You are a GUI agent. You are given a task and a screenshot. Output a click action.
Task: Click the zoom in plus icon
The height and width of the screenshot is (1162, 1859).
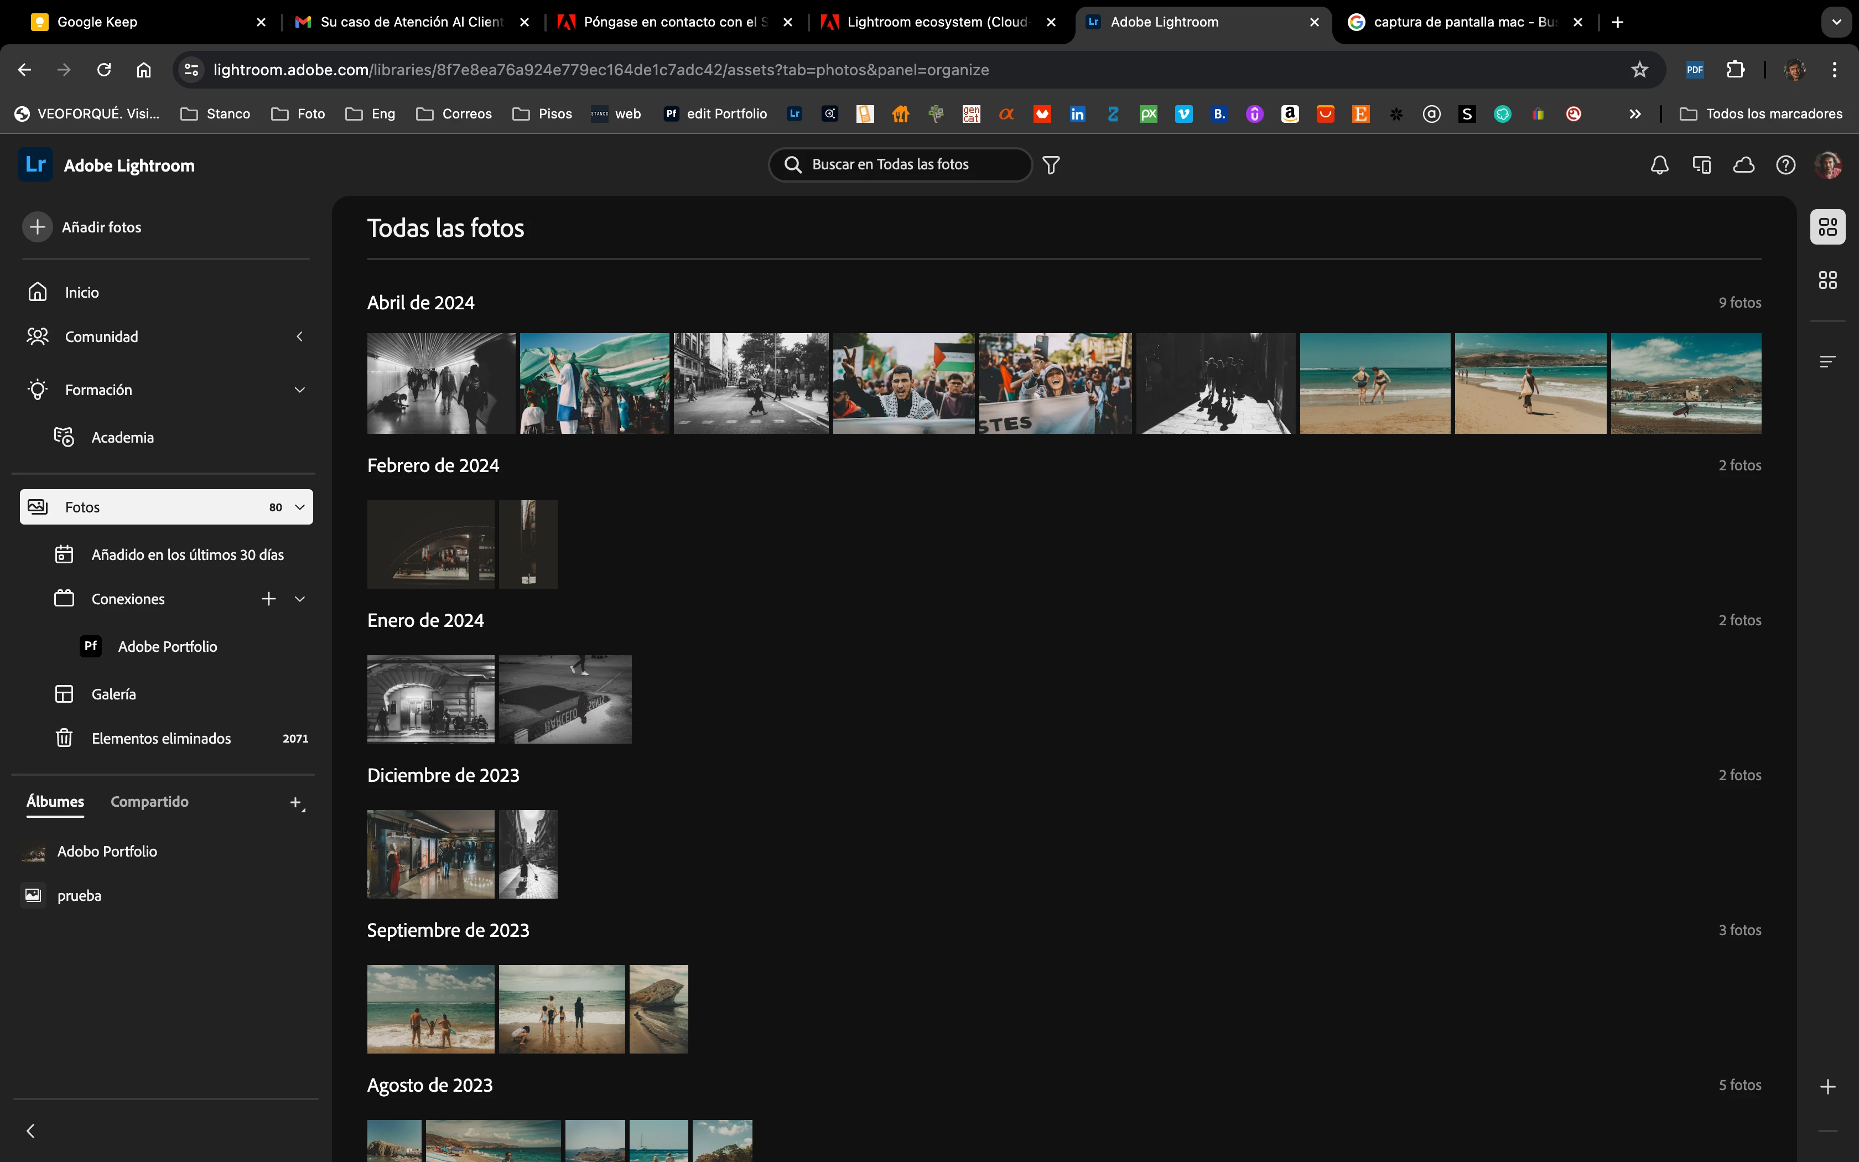click(1827, 1086)
